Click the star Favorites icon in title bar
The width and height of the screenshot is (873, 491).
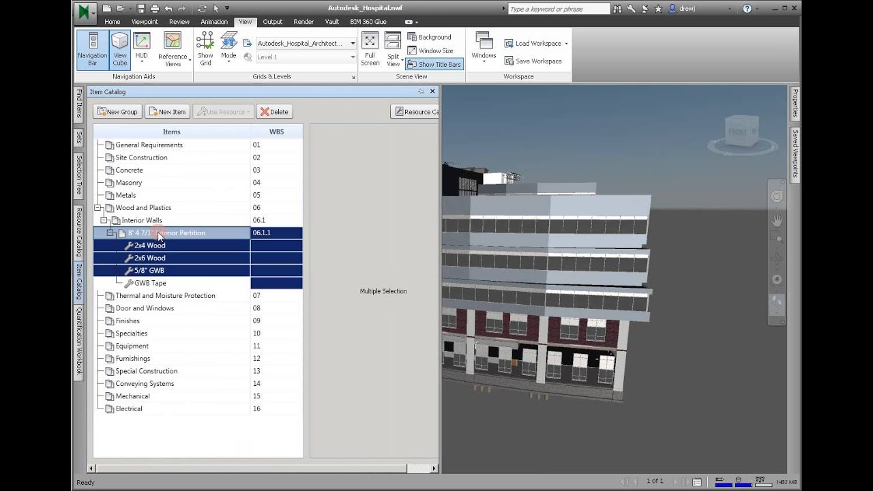pyautogui.click(x=657, y=9)
